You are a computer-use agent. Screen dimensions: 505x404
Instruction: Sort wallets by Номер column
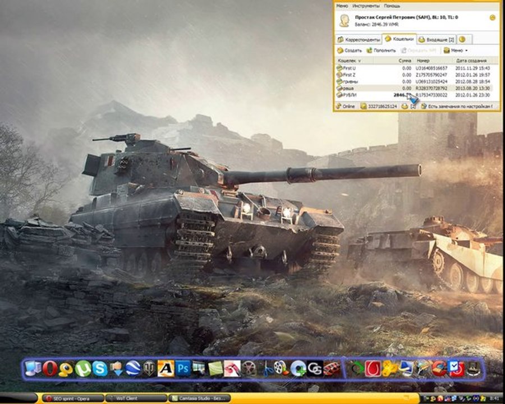(434, 61)
